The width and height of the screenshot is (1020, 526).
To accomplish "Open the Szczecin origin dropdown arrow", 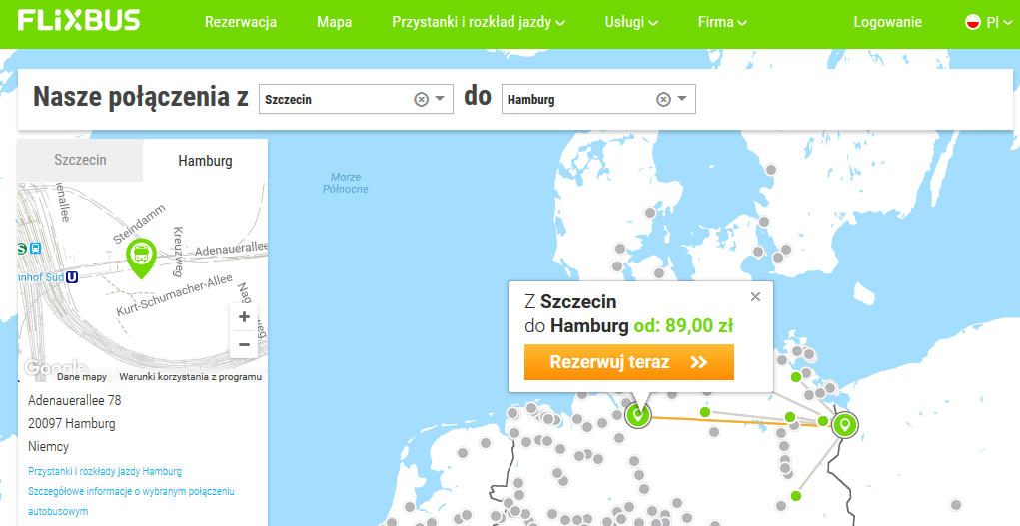I will coord(440,99).
